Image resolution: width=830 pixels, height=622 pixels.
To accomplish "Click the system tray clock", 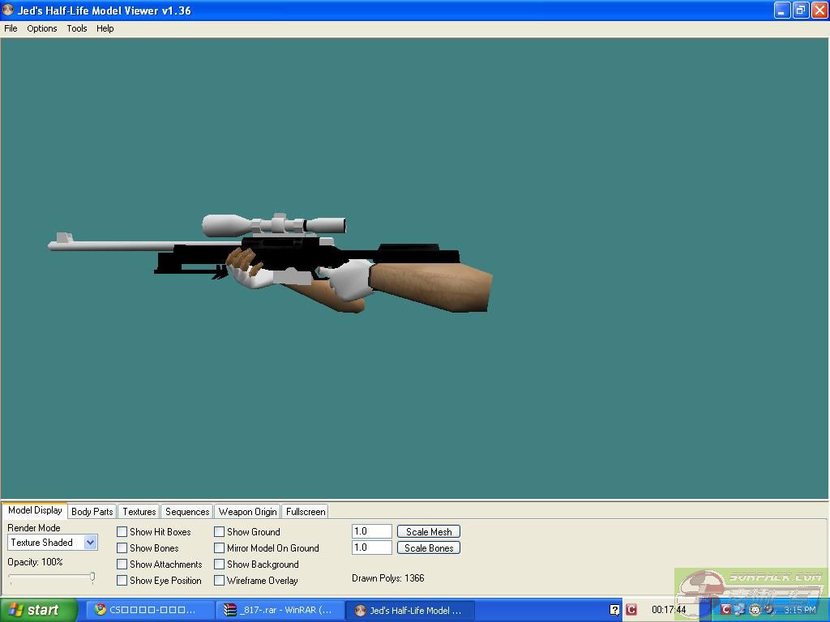I will [x=799, y=610].
